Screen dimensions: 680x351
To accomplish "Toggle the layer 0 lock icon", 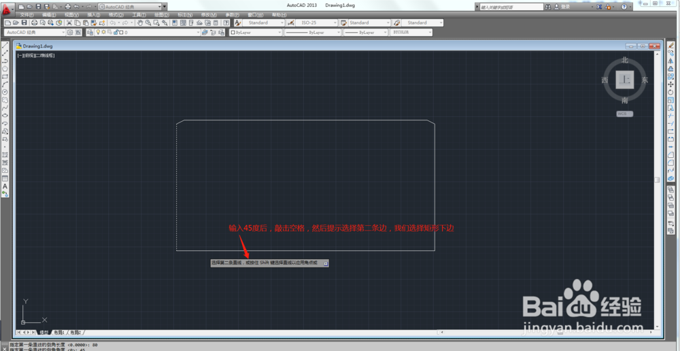I will click(x=115, y=32).
